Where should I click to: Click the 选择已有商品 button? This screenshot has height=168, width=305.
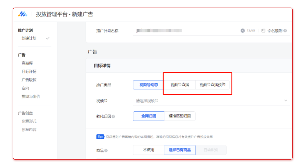click(180, 150)
